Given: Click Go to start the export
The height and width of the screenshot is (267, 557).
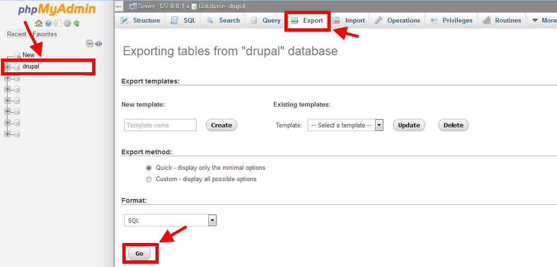Looking at the screenshot, I should click(x=139, y=253).
